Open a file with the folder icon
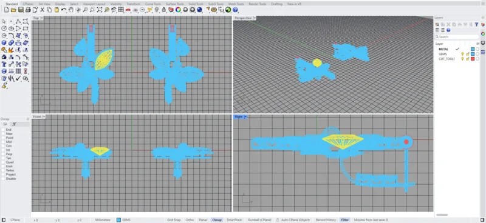The image size is (486, 223). [13, 10]
